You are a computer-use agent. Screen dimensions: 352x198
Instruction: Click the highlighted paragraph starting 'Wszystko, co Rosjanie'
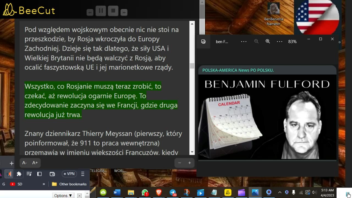[101, 101]
